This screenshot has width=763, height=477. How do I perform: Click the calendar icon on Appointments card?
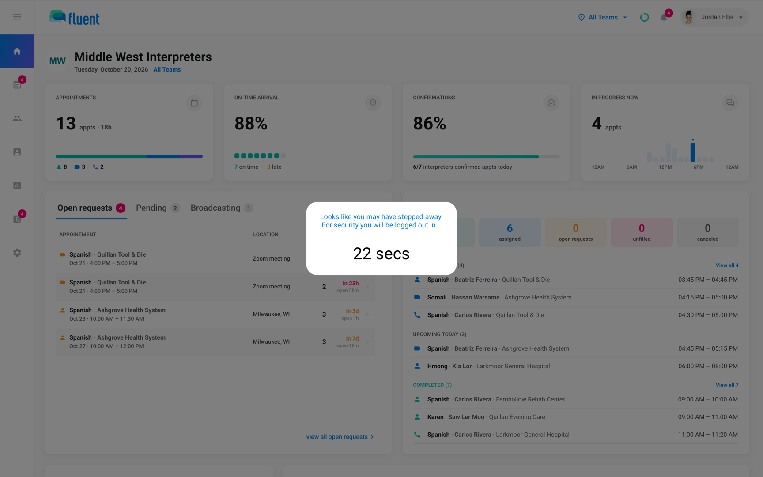click(194, 103)
